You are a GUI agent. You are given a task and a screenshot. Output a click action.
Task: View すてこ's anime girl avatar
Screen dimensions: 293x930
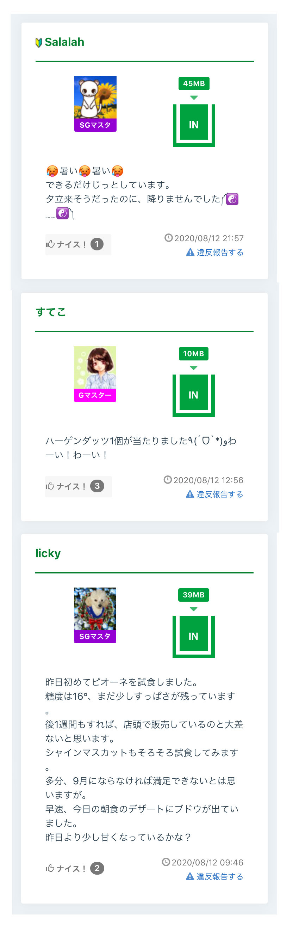[95, 367]
